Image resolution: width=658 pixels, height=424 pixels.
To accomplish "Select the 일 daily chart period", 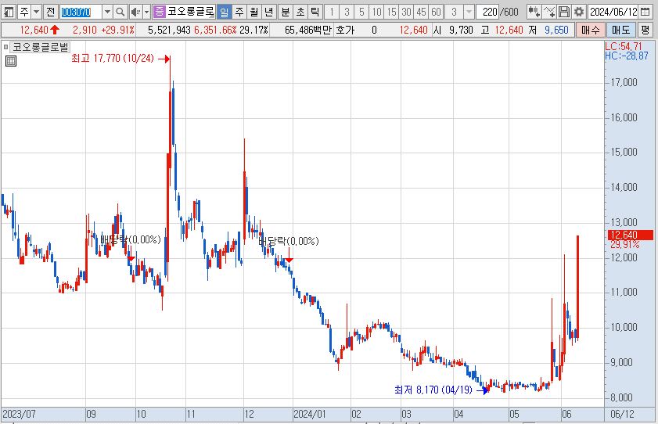I will (224, 12).
